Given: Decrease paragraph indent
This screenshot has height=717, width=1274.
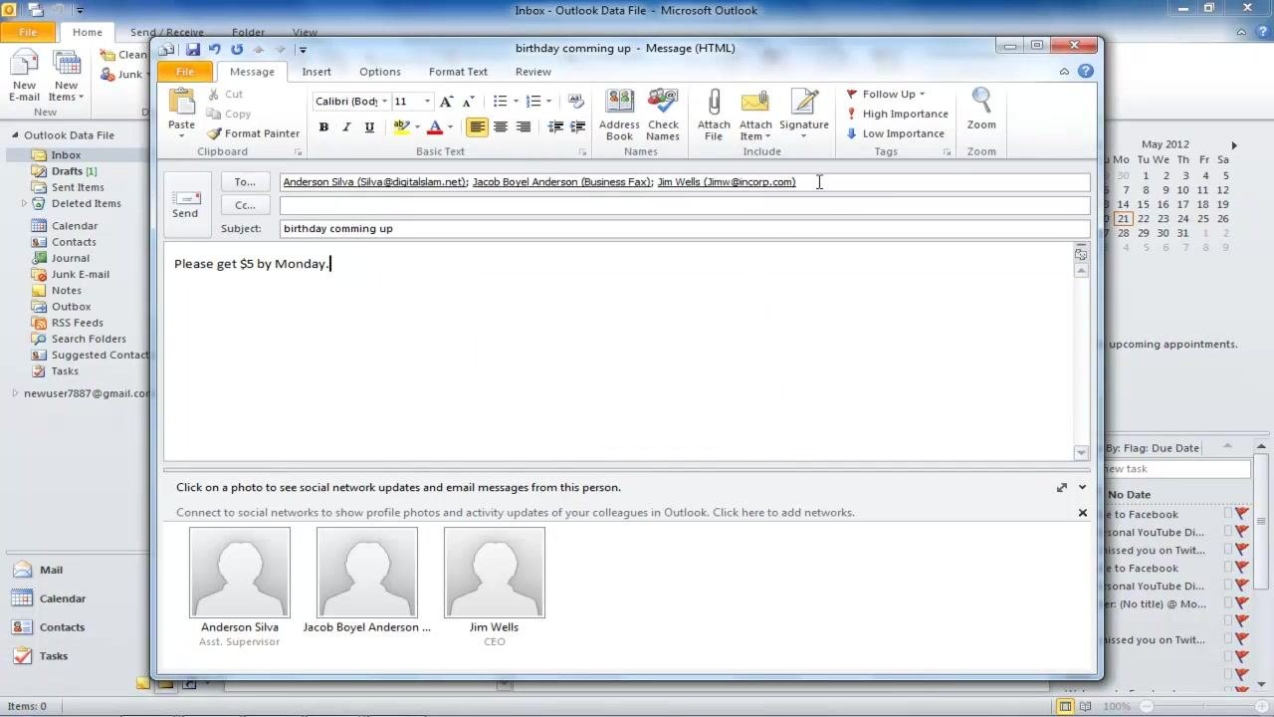Looking at the screenshot, I should tap(555, 127).
